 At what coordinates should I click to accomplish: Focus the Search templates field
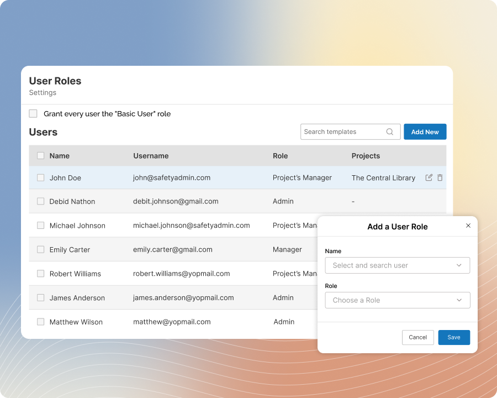tap(350, 132)
